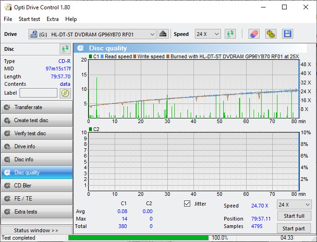This screenshot has height=242, width=317.
Task: Click the green progress bar
Action: pos(138,238)
